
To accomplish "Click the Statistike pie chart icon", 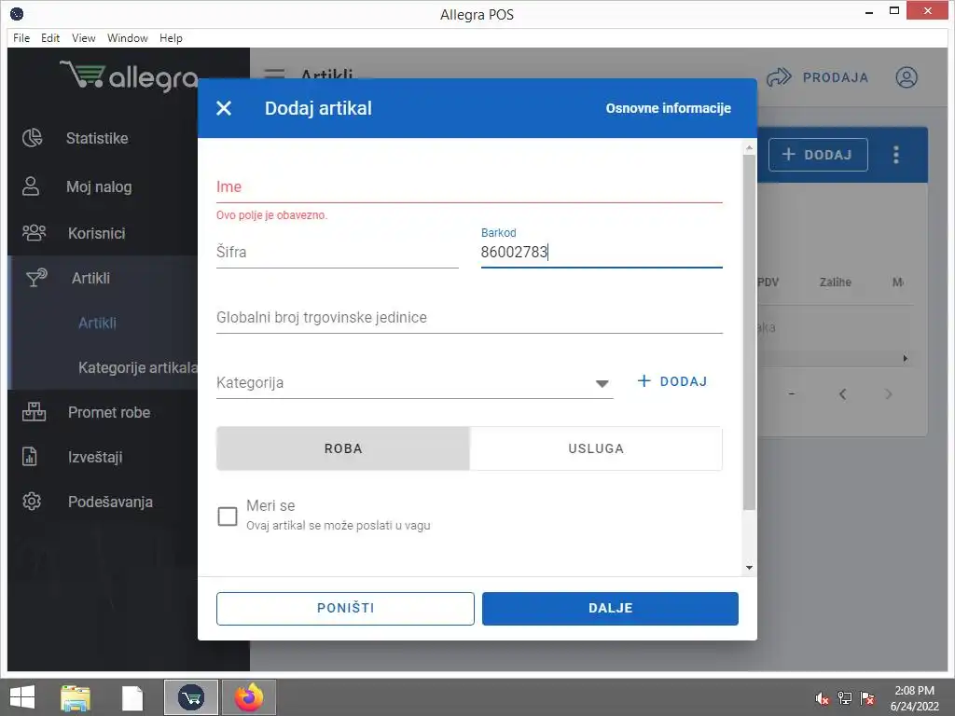I will tap(33, 138).
